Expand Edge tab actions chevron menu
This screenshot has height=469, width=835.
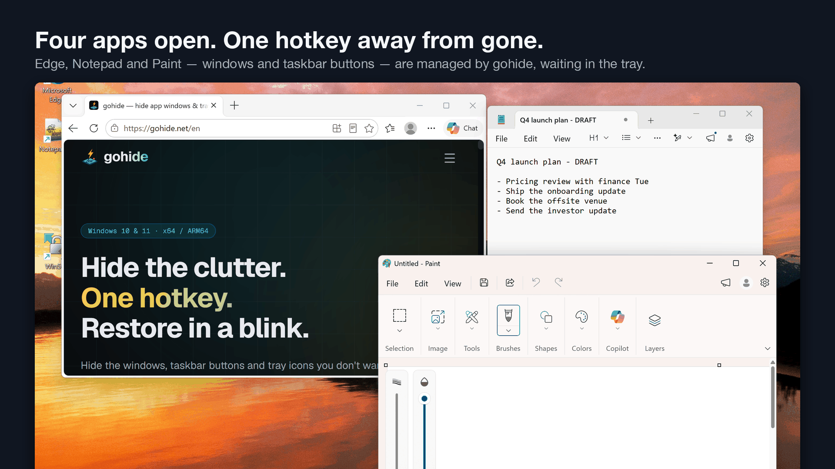[73, 106]
